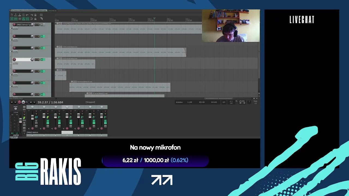
Task: Open Project settings from the toolbar
Action: [23, 15]
